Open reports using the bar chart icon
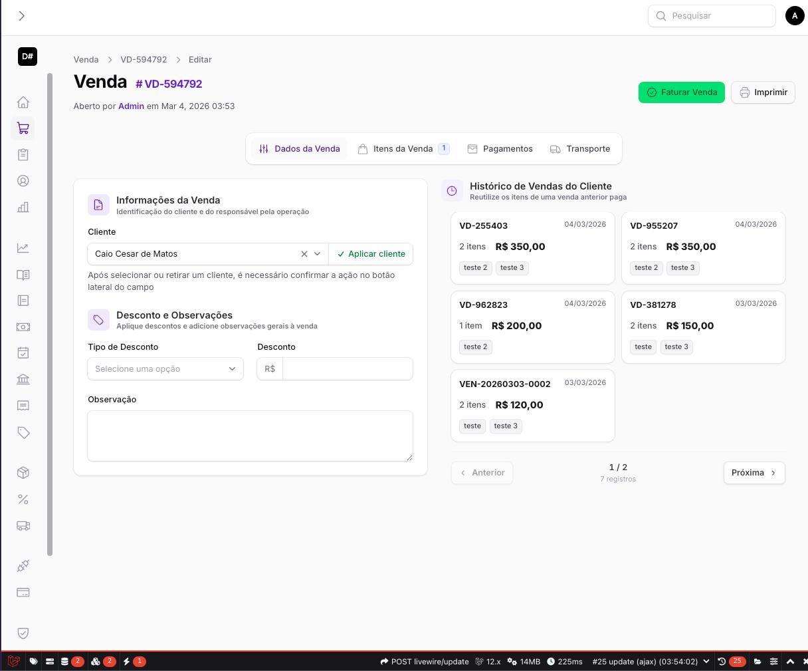 pyautogui.click(x=23, y=207)
